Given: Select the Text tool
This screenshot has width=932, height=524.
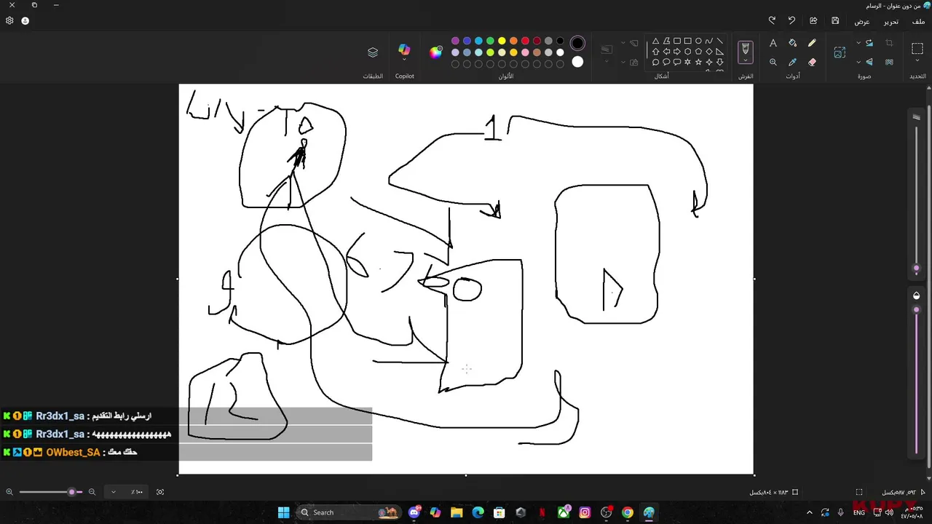Looking at the screenshot, I should coord(773,43).
